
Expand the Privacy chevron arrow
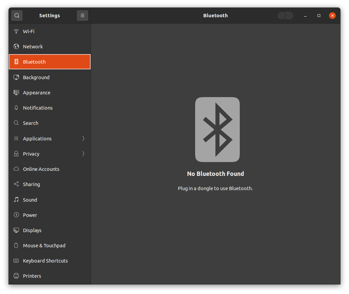tap(83, 154)
